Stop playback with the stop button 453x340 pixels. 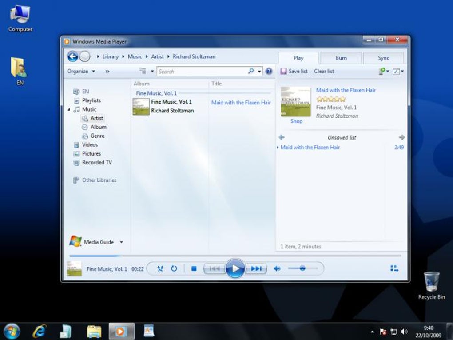click(x=194, y=268)
